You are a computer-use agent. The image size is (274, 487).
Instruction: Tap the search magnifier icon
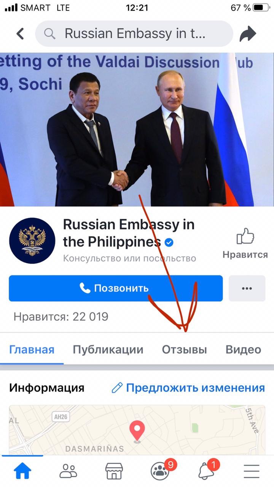point(49,34)
